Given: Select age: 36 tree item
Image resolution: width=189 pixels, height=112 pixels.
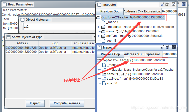Looking at the screenshot, I should coord(112,83).
